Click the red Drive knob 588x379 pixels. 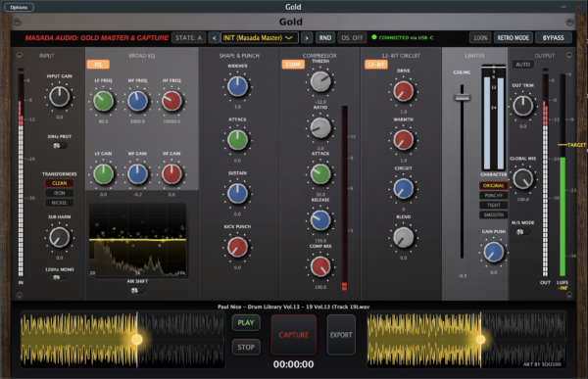[404, 91]
